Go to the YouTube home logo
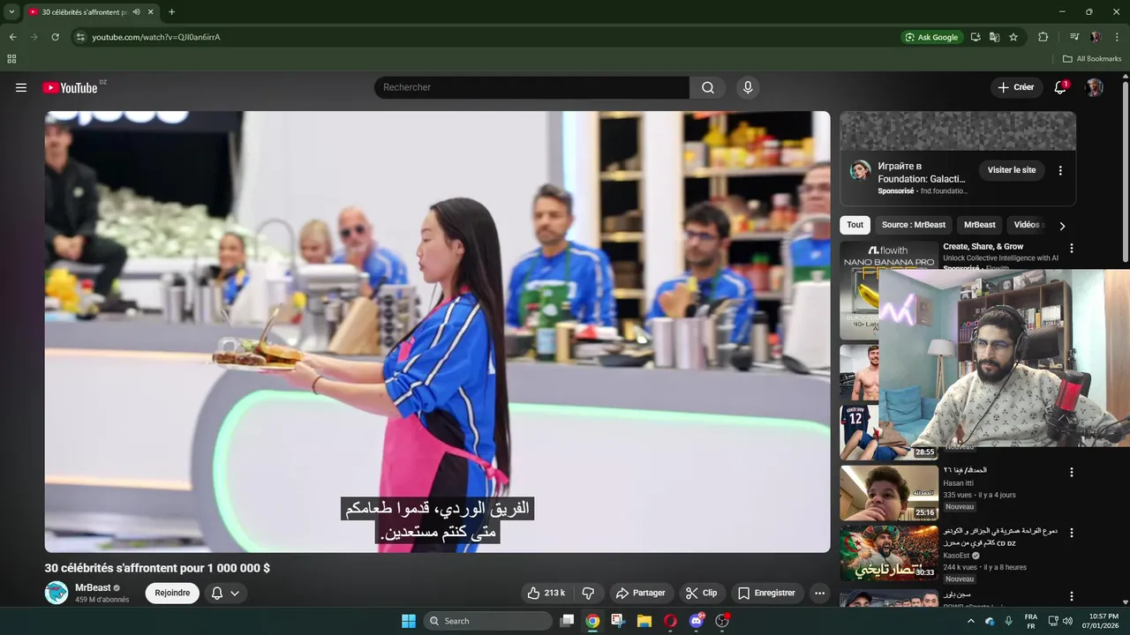Screen dimensions: 1130x635 tap(70, 87)
